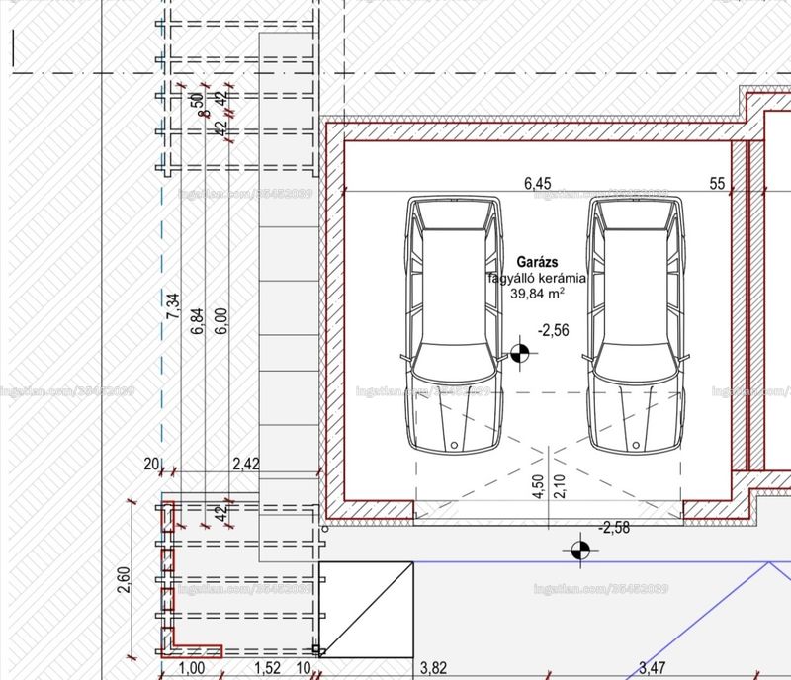The width and height of the screenshot is (791, 680).
Task: Select the left car drawing in the garage
Action: tap(455, 325)
